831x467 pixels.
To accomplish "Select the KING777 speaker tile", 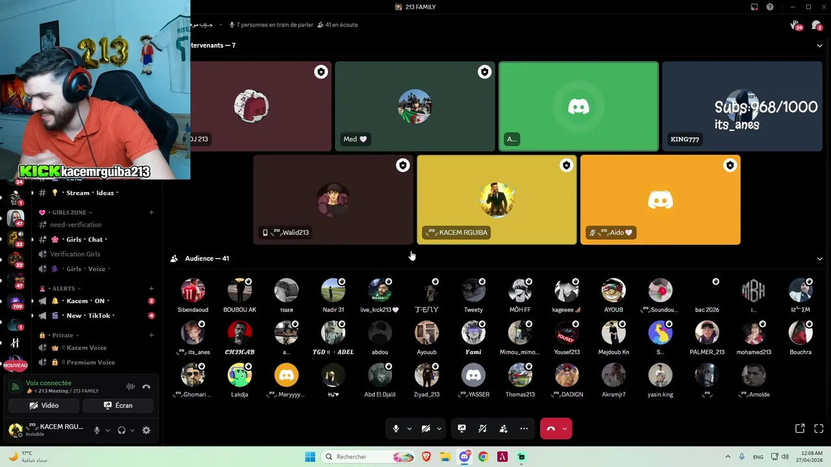I will (x=742, y=106).
